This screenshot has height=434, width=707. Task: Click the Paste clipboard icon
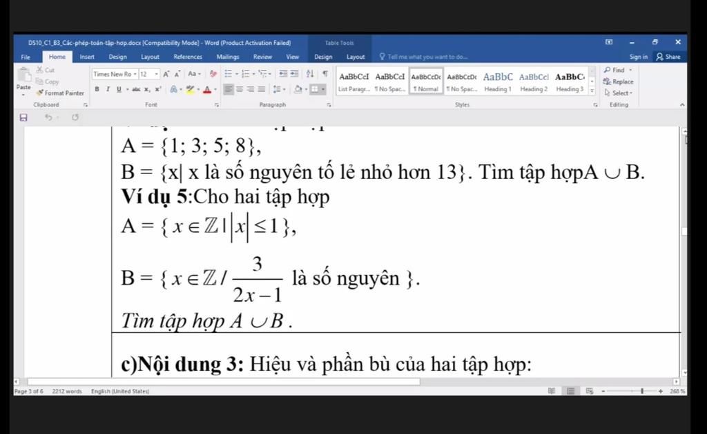click(23, 75)
